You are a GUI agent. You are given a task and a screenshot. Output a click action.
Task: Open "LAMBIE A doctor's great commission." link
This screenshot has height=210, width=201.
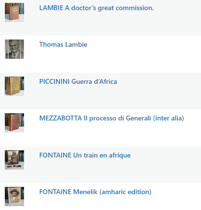pyautogui.click(x=96, y=8)
